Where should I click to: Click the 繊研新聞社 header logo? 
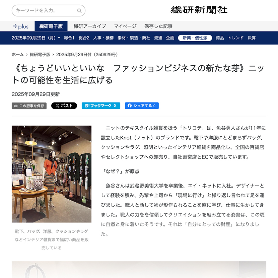tap(199, 10)
